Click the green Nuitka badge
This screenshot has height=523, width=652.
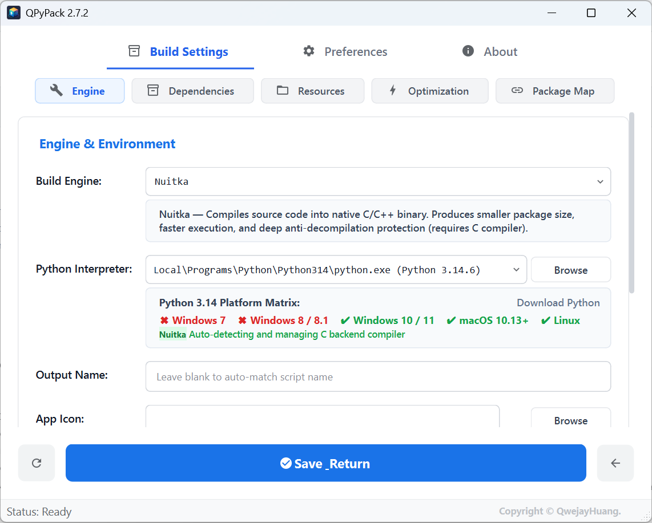[172, 334]
